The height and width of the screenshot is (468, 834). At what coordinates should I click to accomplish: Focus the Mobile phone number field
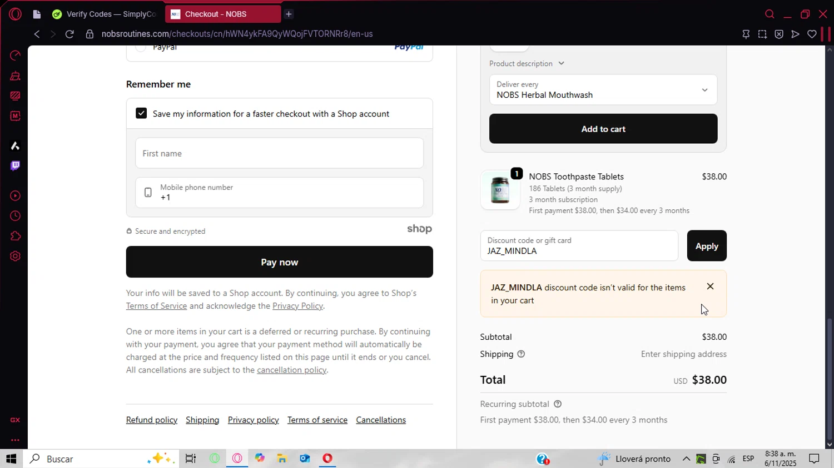tap(279, 193)
